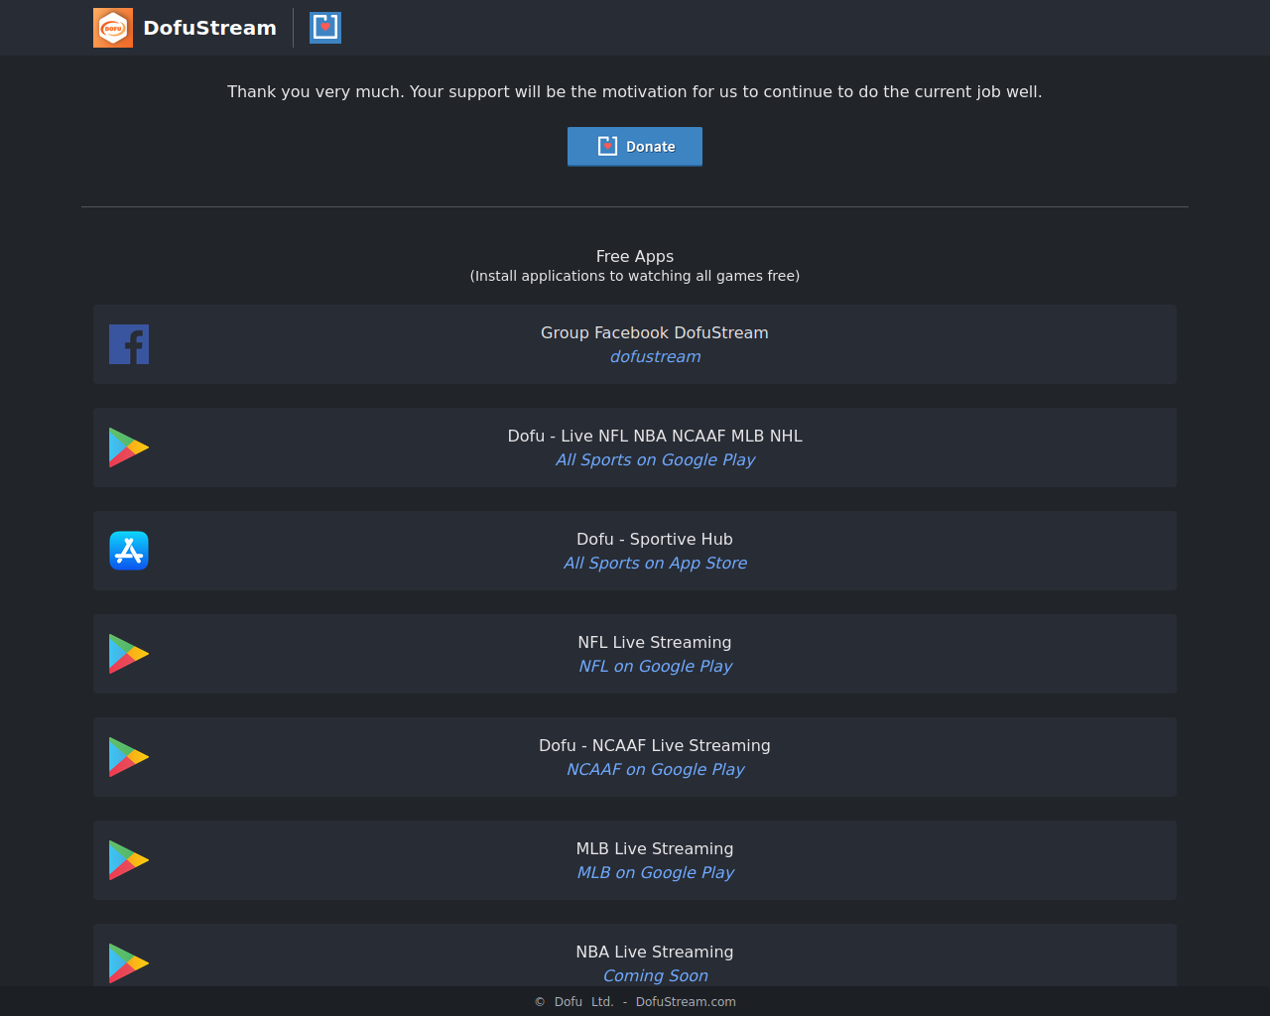1270x1016 pixels.
Task: Click the DofuStream title text in header
Action: click(x=209, y=28)
